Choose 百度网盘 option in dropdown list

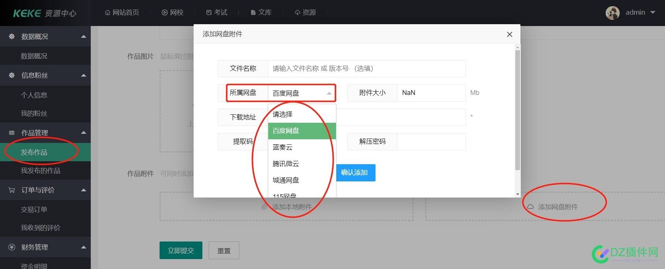click(x=302, y=131)
